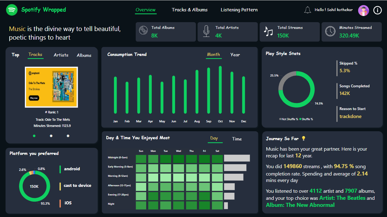Viewport: 387px width, 217px height.
Task: Show top Artists
Action: (x=61, y=55)
